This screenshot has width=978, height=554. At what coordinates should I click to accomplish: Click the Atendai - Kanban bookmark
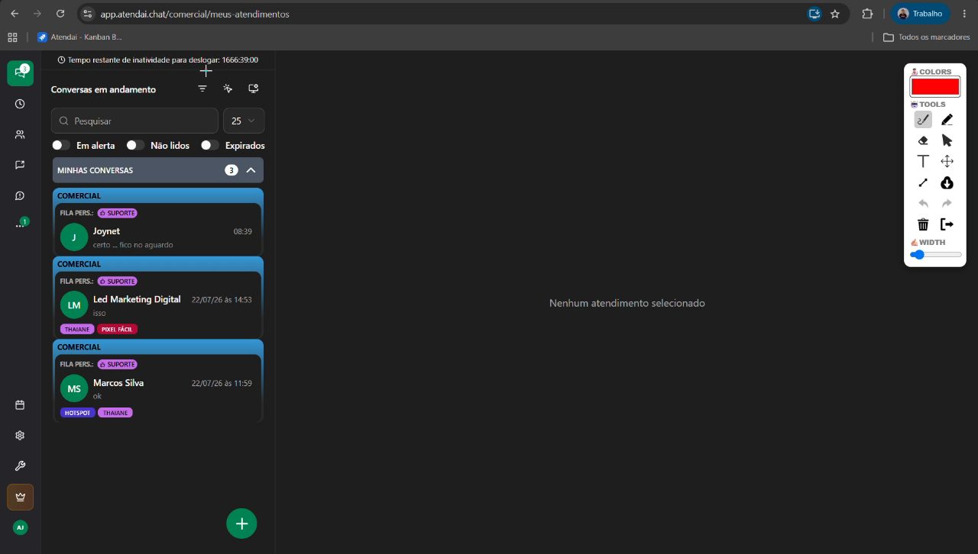[x=80, y=37]
